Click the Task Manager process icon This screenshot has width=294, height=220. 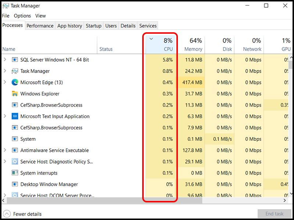15,71
